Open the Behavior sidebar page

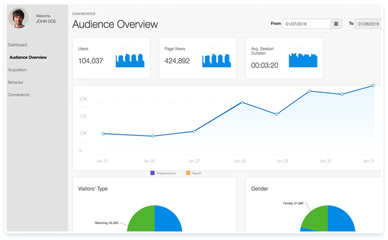(15, 82)
